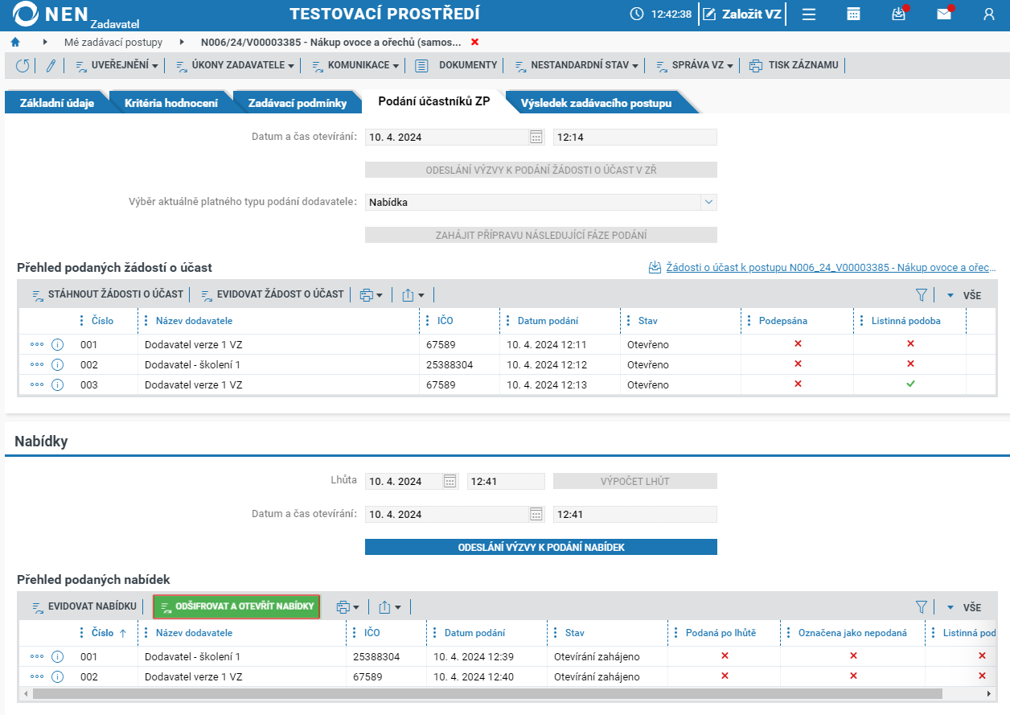Image resolution: width=1010 pixels, height=715 pixels.
Task: Open the UVEŘEJNĚNÍ menu
Action: 117,66
